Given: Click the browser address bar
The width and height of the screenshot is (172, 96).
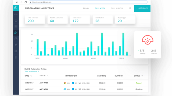Looking at the screenshot, I should 88,2.
